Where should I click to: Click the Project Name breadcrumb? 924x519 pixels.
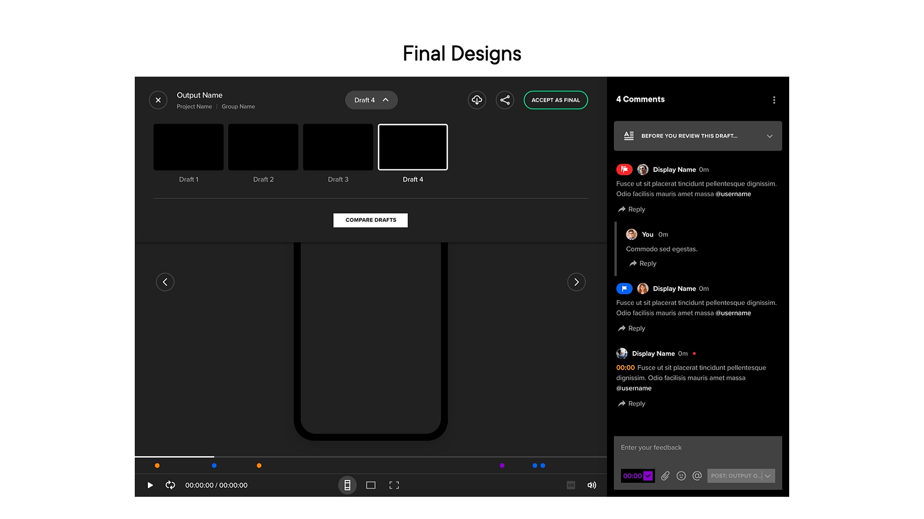pyautogui.click(x=194, y=107)
